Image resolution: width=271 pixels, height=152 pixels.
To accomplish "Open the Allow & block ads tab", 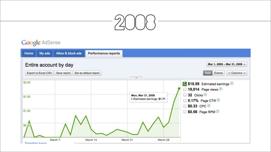I will pos(69,53).
